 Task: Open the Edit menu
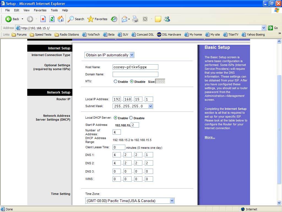pyautogui.click(x=17, y=10)
